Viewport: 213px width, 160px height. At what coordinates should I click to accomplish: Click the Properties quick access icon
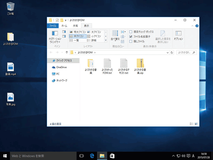[57, 20]
